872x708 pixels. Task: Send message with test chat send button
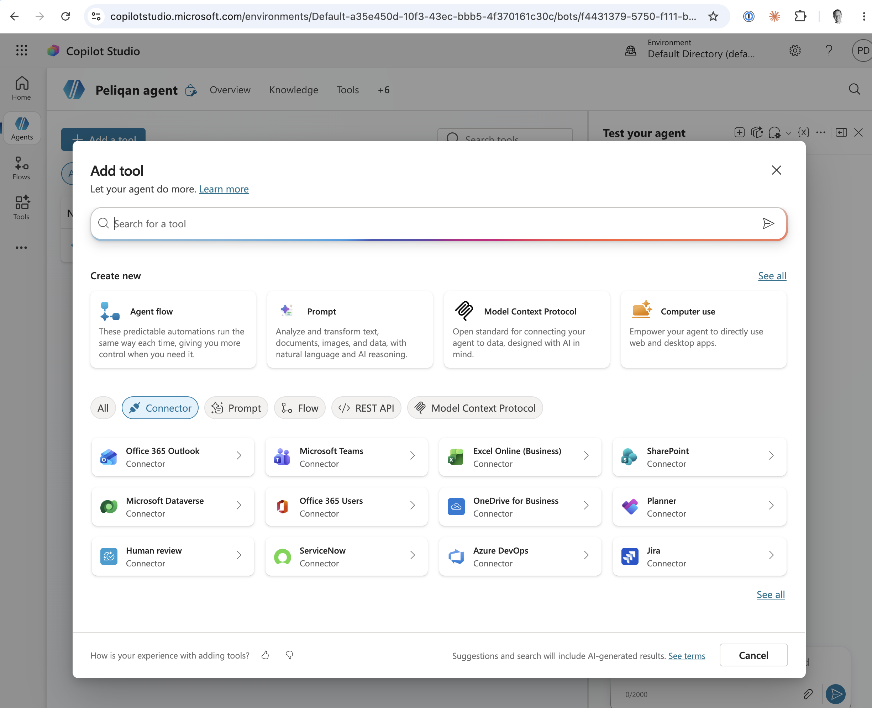835,694
